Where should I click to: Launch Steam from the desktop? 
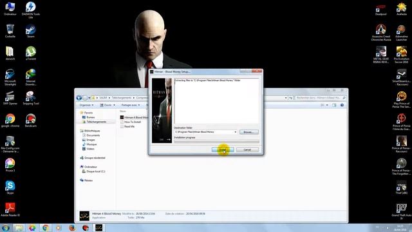(x=31, y=31)
